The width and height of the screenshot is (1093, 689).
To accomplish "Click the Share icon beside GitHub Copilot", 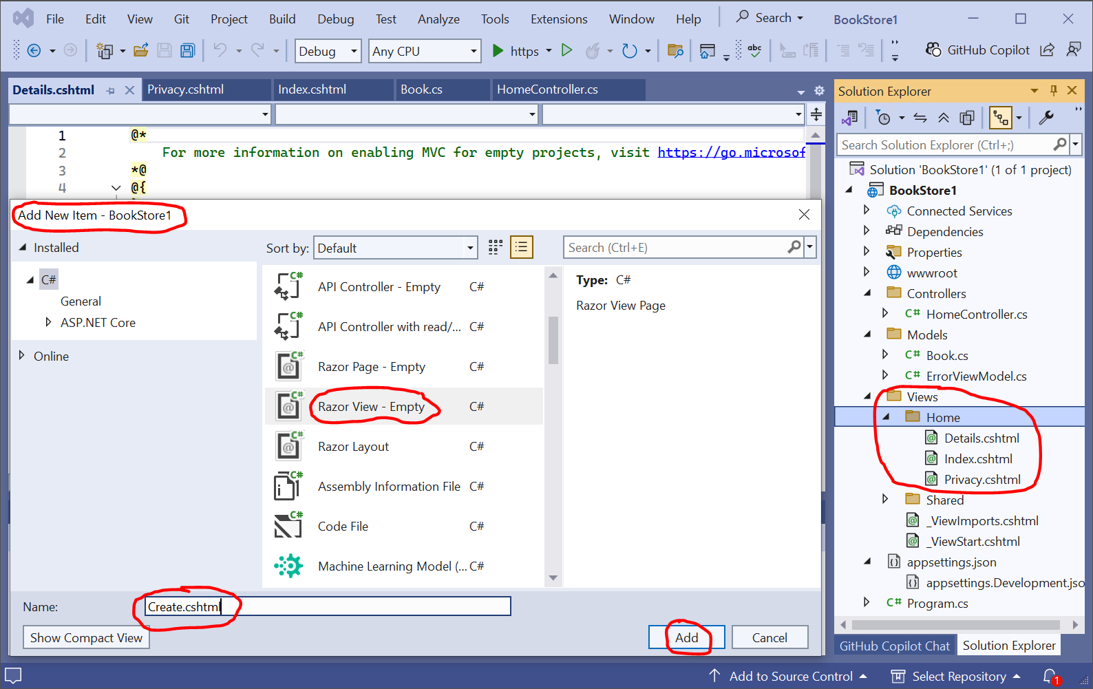I will pos(1047,50).
